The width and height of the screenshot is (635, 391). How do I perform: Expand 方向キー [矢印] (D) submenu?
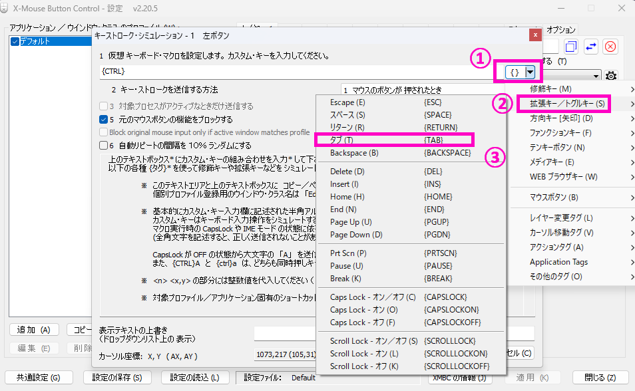[572, 118]
